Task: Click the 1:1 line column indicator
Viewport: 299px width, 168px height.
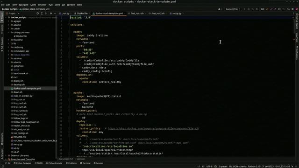Action: 199,167
